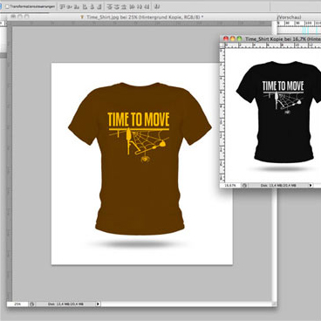Click the Distribute left edges icon
Screen dimensions: 321x321
pyautogui.click(x=132, y=6)
